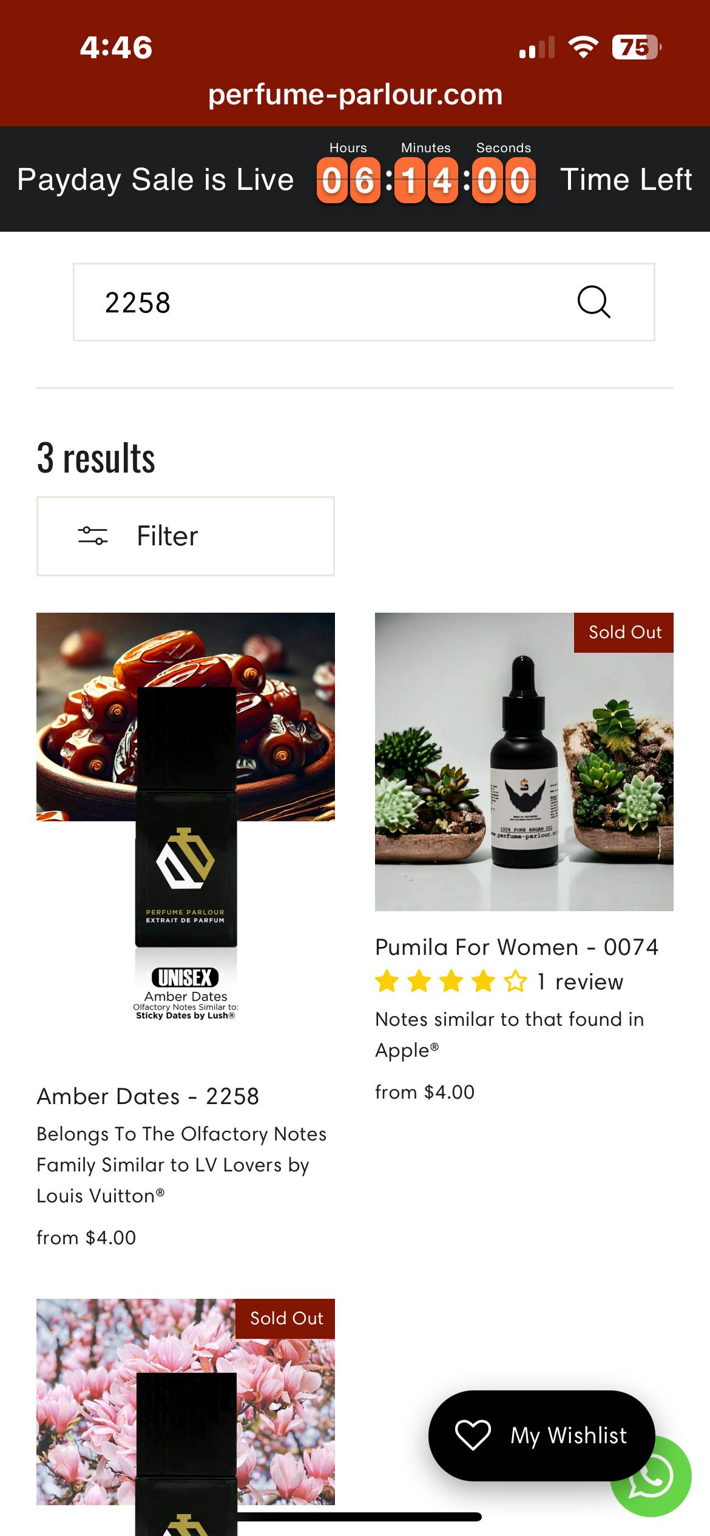Tap the pink blossom sold out product image
The image size is (710, 1536).
[x=186, y=1417]
